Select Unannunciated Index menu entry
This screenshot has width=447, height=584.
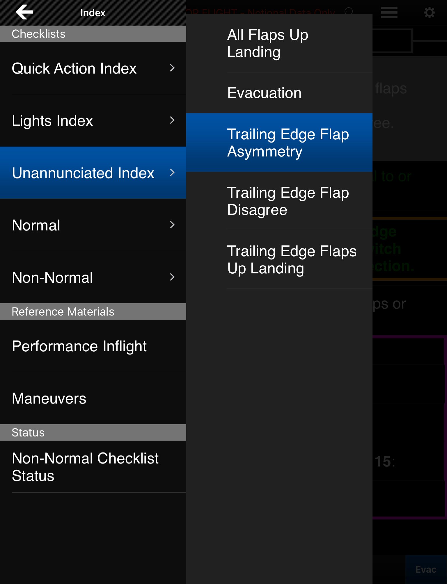click(83, 173)
